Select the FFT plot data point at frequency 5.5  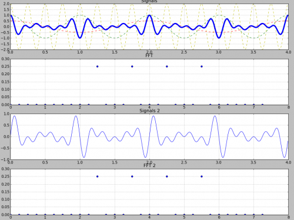coord(202,66)
